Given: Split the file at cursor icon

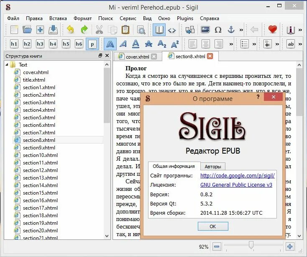Looking at the screenshot, I should pos(190,30).
